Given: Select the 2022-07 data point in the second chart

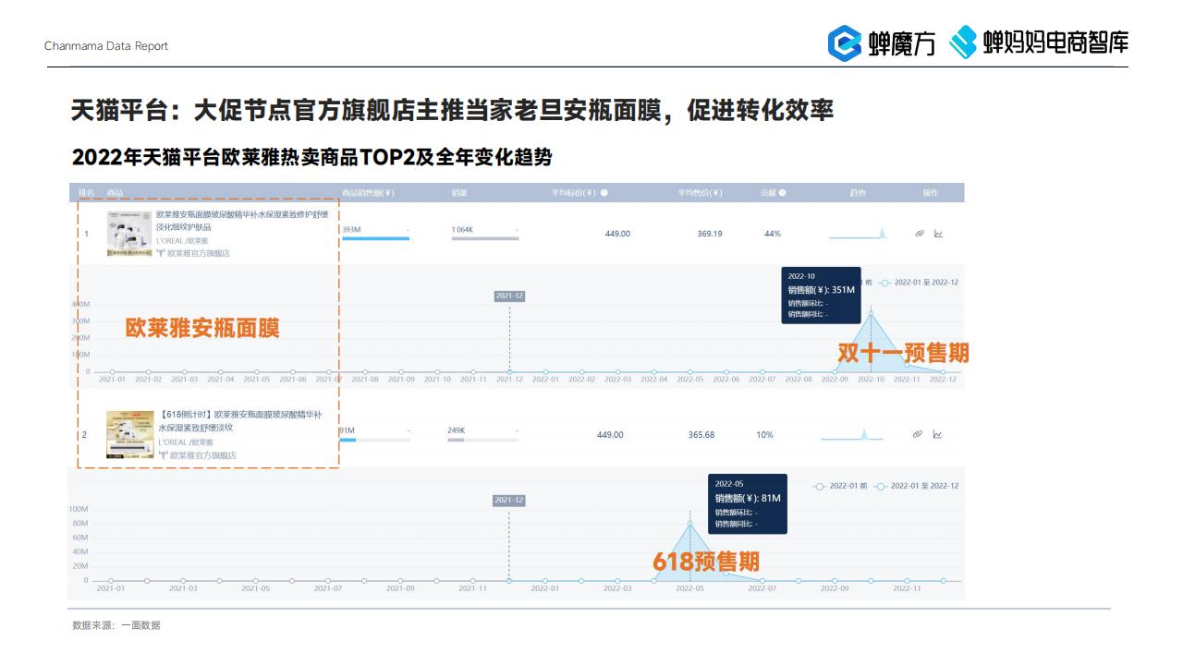Looking at the screenshot, I should tap(762, 581).
